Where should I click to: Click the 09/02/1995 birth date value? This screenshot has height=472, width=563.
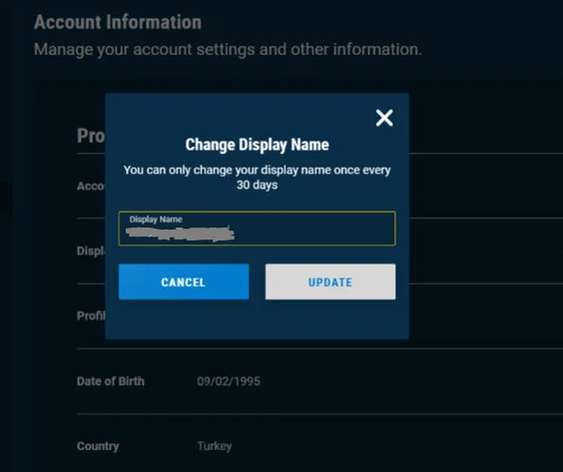click(229, 381)
